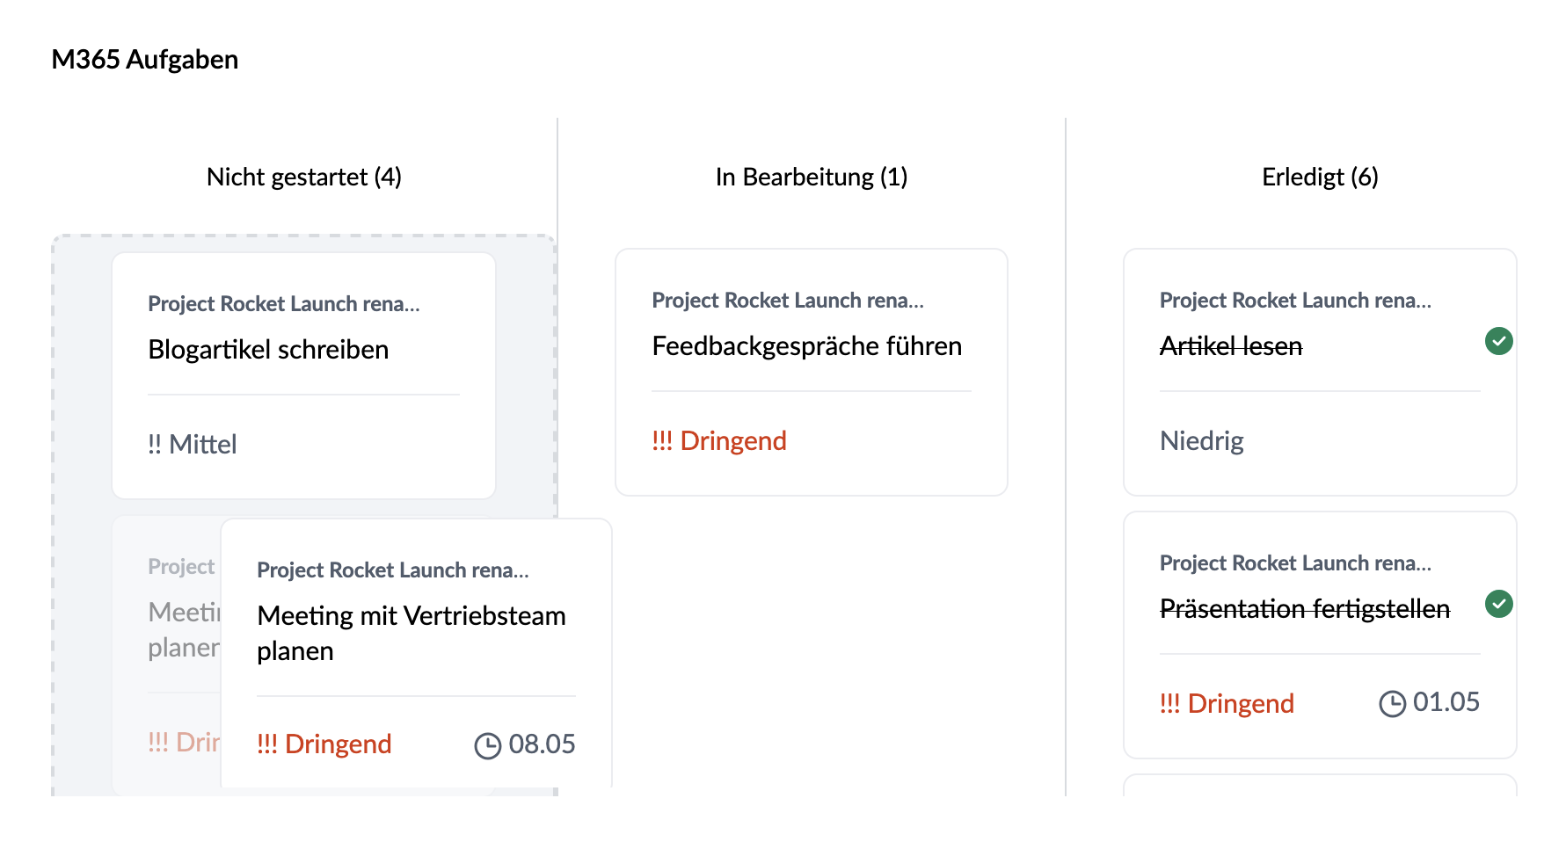Click the green checkmark circle on Präsentation fertigstellen
This screenshot has width=1566, height=849.
point(1499,604)
